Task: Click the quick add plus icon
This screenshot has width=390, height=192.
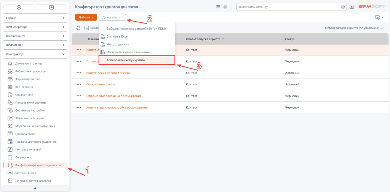Action: tap(19, 7)
